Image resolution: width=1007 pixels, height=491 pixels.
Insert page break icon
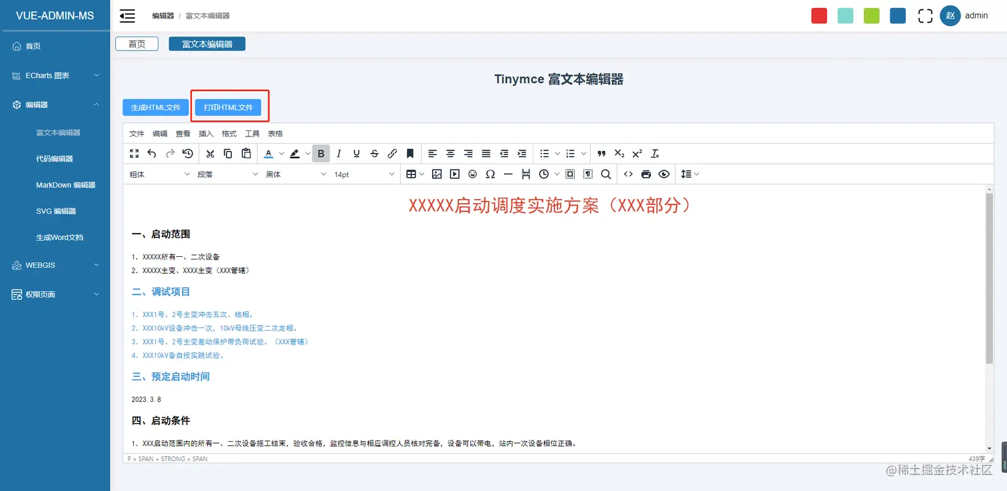526,174
